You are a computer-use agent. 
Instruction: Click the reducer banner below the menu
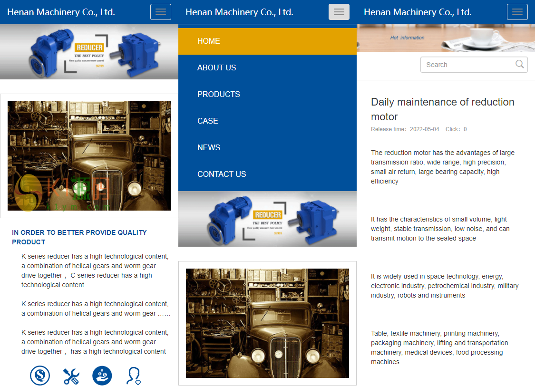pos(267,219)
